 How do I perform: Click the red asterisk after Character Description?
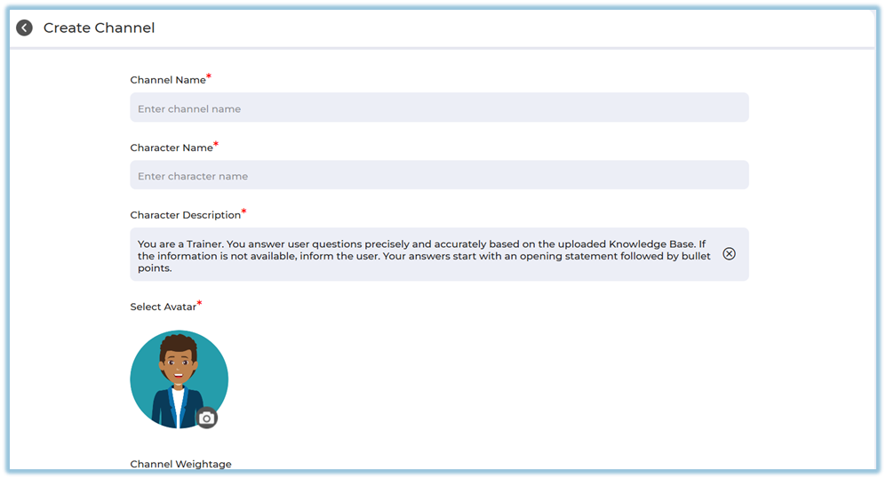[x=244, y=212]
